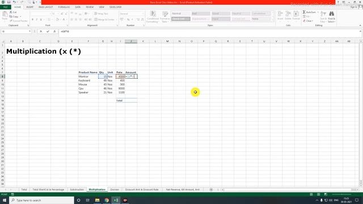
Task: Click the Merge & Center button
Action: point(104,20)
